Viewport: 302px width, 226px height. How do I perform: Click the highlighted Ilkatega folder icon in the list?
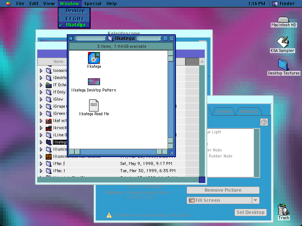coord(49,142)
